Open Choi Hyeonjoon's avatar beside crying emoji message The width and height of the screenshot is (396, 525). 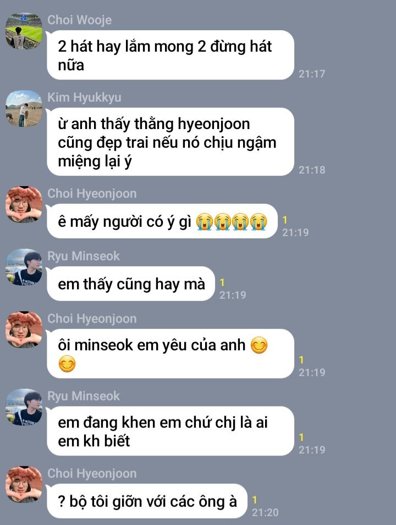pyautogui.click(x=24, y=205)
